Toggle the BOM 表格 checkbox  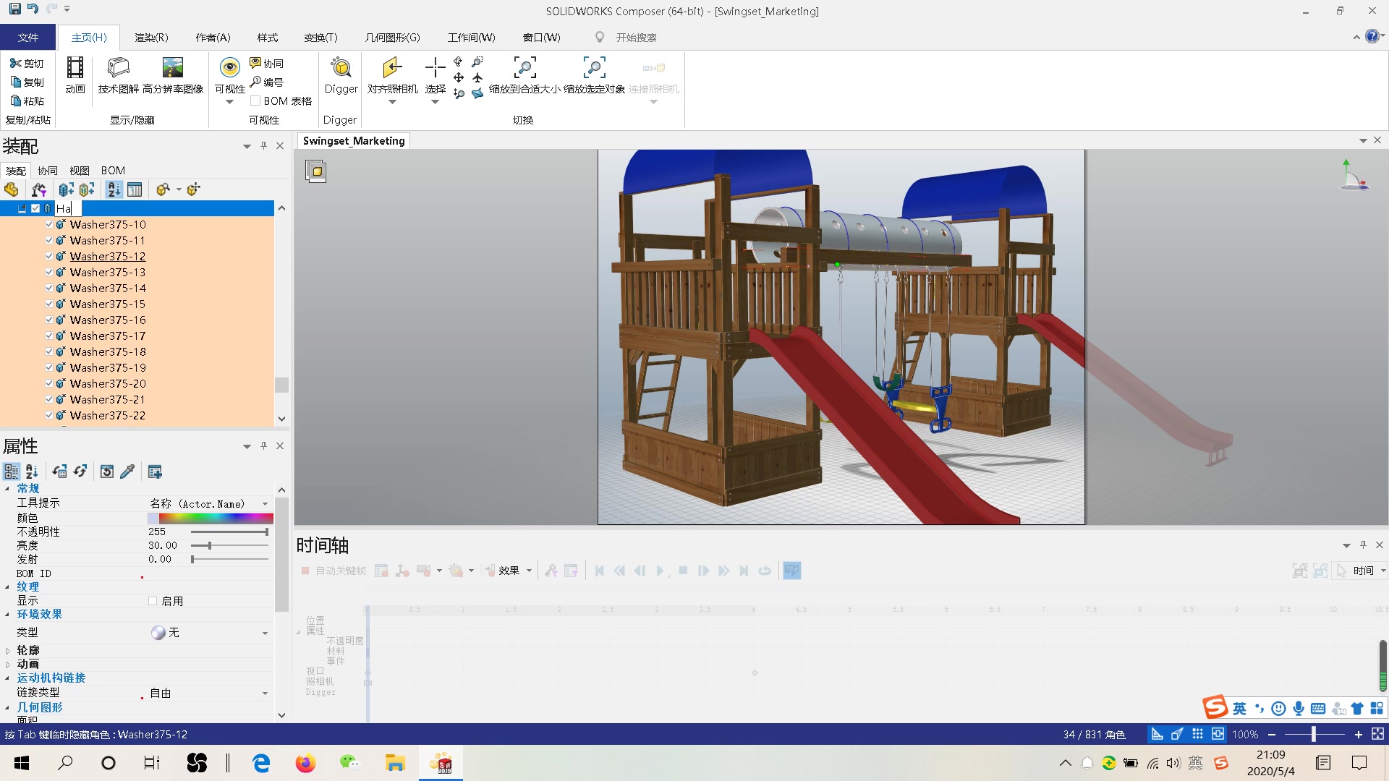[x=255, y=101]
